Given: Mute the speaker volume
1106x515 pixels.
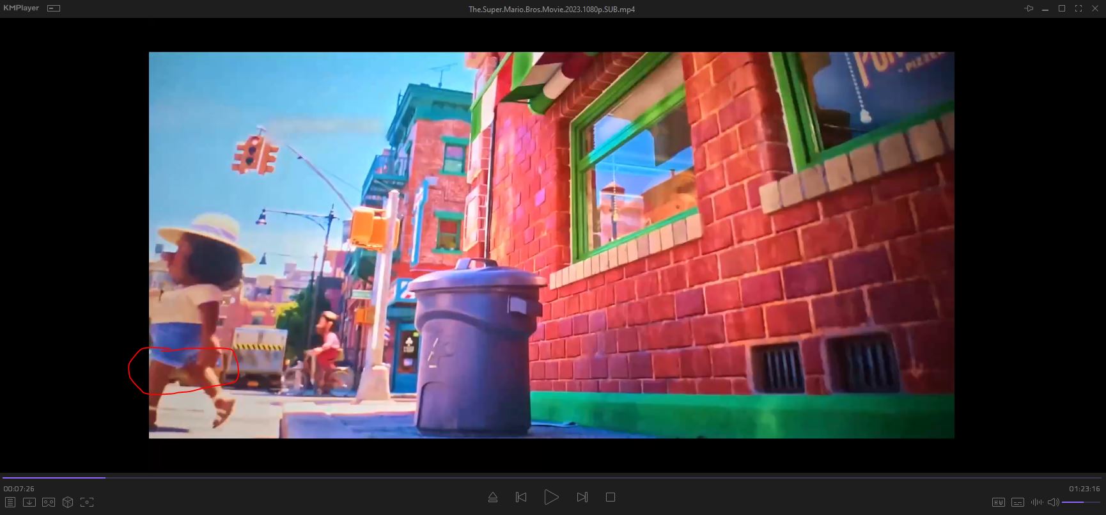Looking at the screenshot, I should [x=1053, y=502].
